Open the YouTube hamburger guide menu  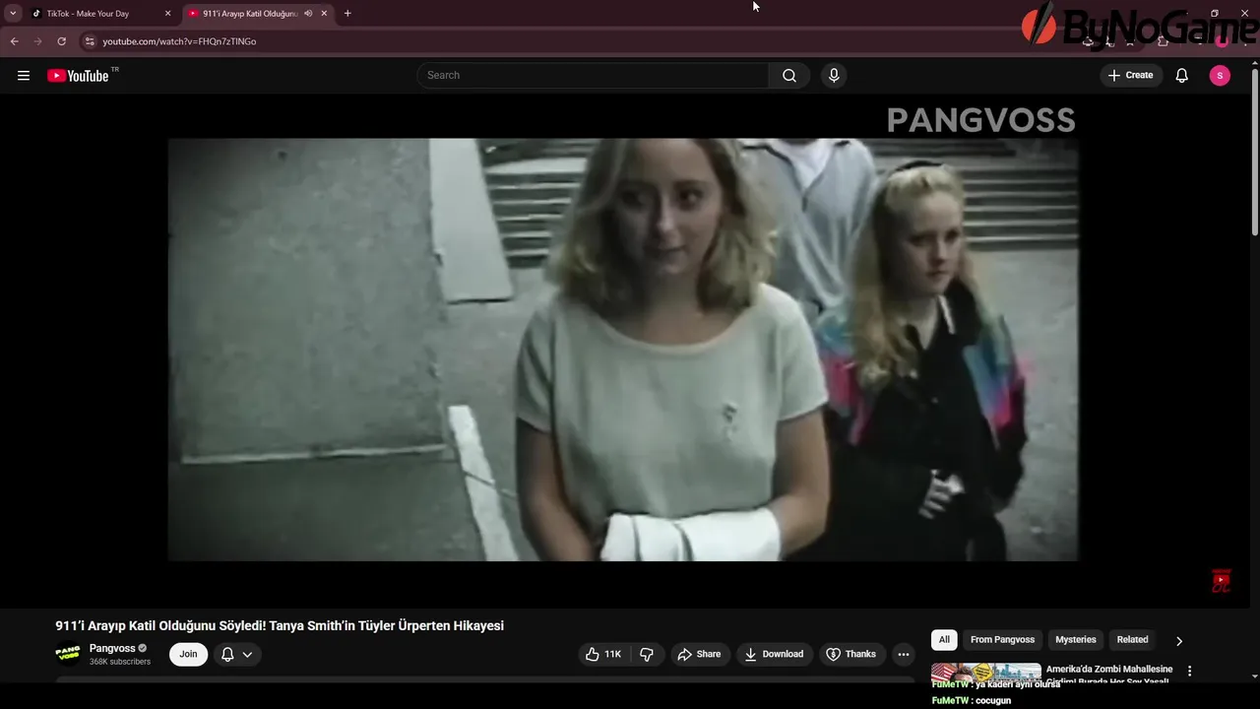(24, 76)
